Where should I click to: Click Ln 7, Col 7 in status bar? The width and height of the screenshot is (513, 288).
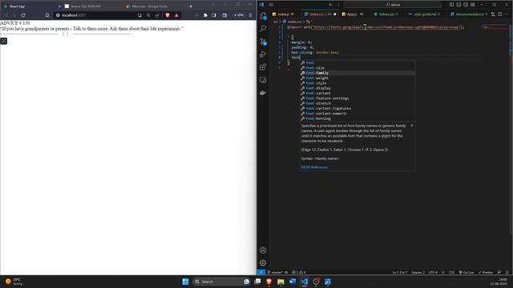coord(399,272)
